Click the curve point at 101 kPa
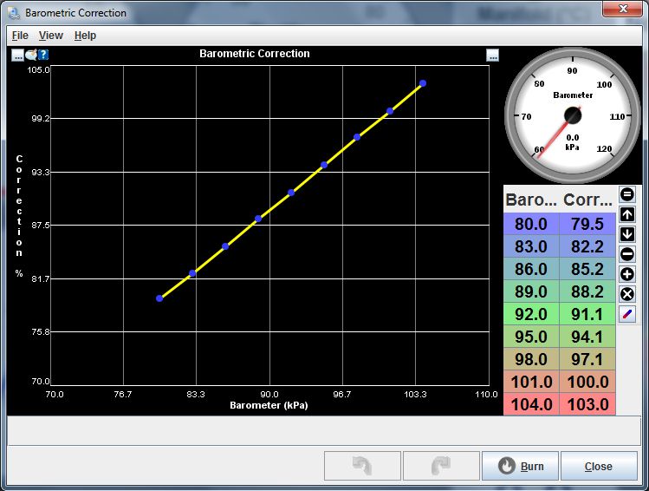The image size is (649, 491). (390, 111)
